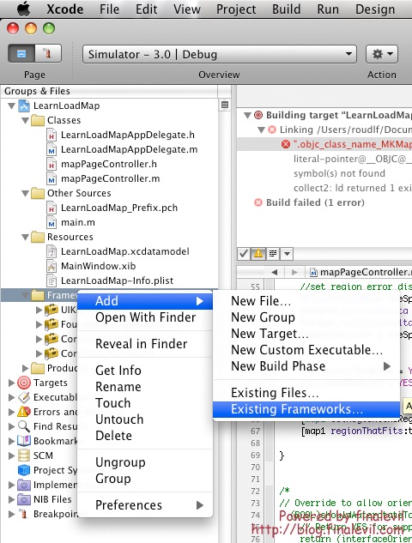
Task: Switch to Project page view toggle
Action: click(21, 54)
